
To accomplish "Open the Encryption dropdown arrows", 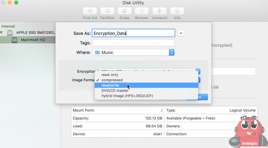I will pos(198,71).
